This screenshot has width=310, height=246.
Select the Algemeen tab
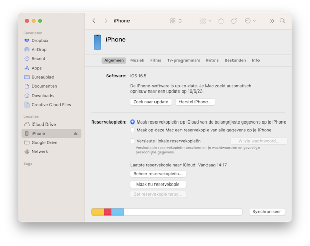114,60
